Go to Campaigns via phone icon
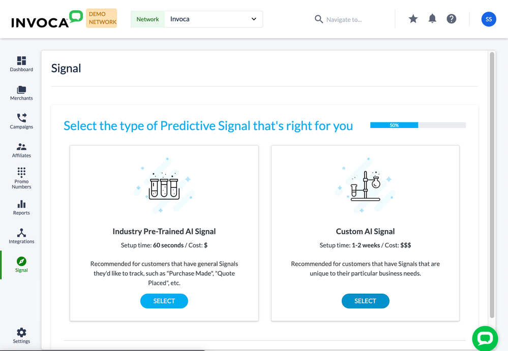 point(21,118)
